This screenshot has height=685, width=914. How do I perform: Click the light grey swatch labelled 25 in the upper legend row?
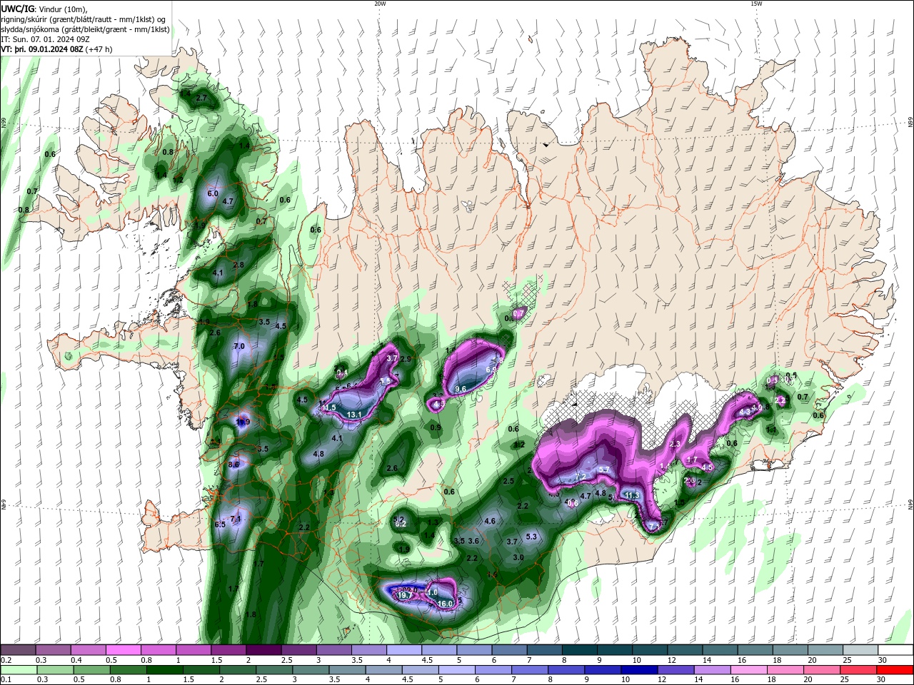point(860,649)
